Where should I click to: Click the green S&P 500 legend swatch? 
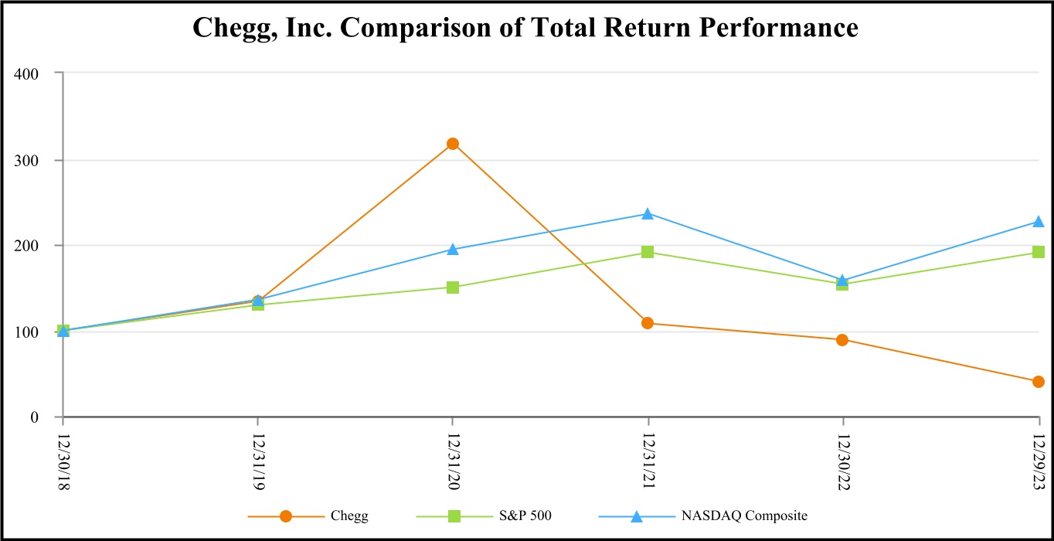[454, 516]
